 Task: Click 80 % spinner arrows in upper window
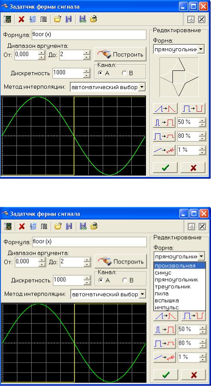[x=202, y=136]
